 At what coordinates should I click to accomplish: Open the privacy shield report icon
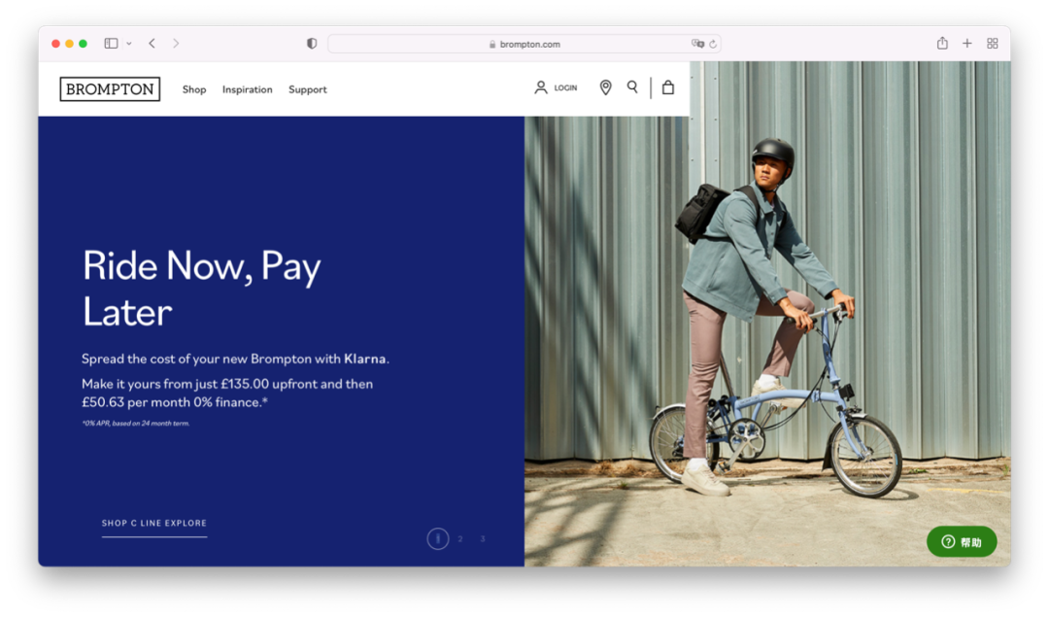tap(312, 44)
